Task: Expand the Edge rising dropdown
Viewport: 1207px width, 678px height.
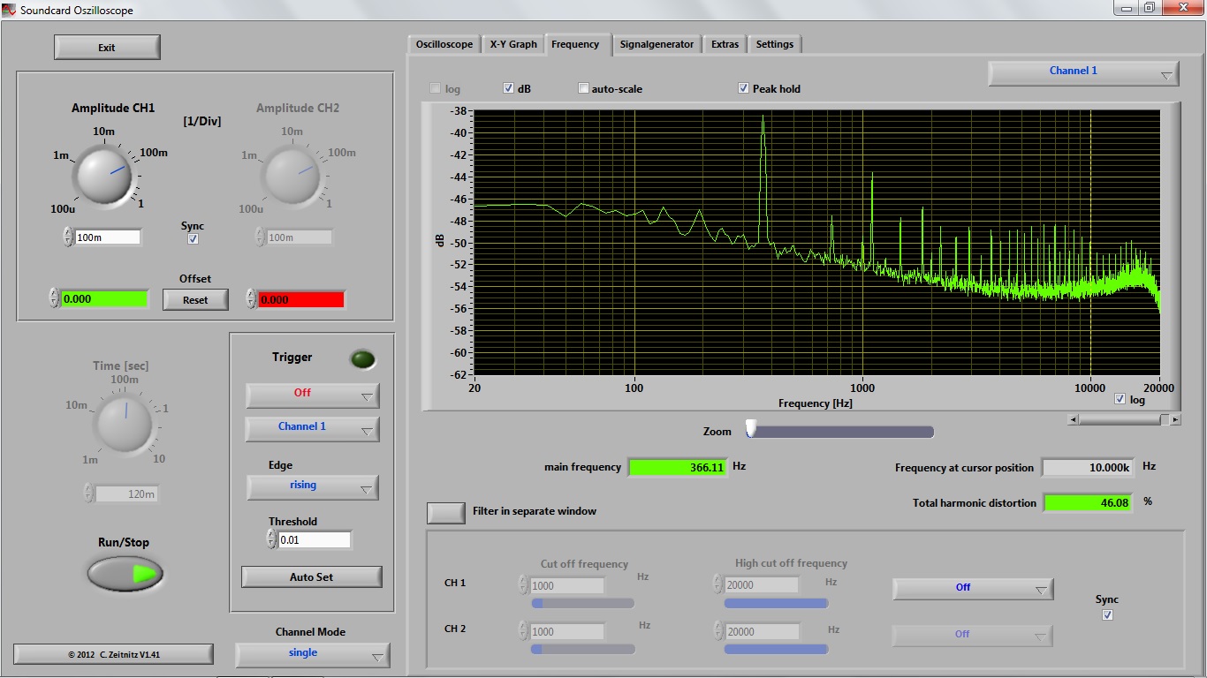Action: click(x=312, y=486)
